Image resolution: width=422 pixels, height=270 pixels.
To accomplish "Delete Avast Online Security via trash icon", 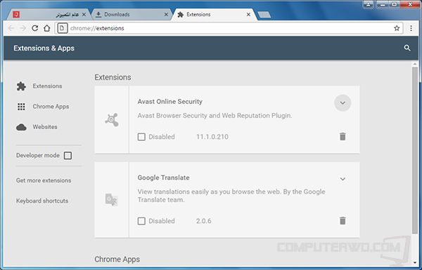I will click(x=343, y=137).
